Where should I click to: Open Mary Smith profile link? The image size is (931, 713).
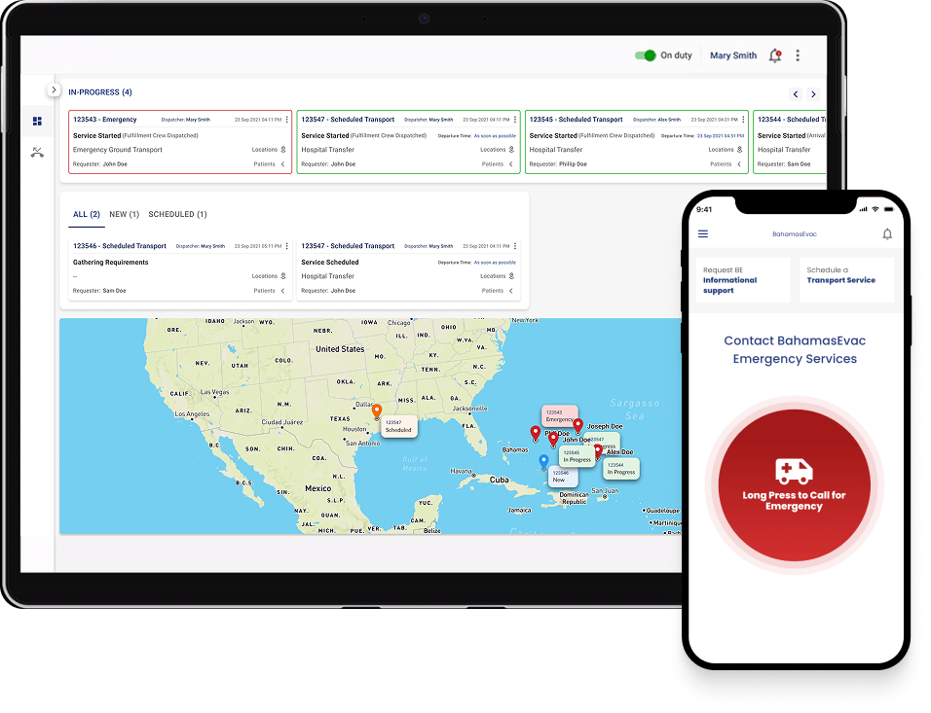click(733, 55)
